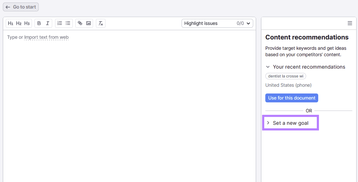This screenshot has width=358, height=182.
Task: Click the Go to start button
Action: pyautogui.click(x=21, y=7)
